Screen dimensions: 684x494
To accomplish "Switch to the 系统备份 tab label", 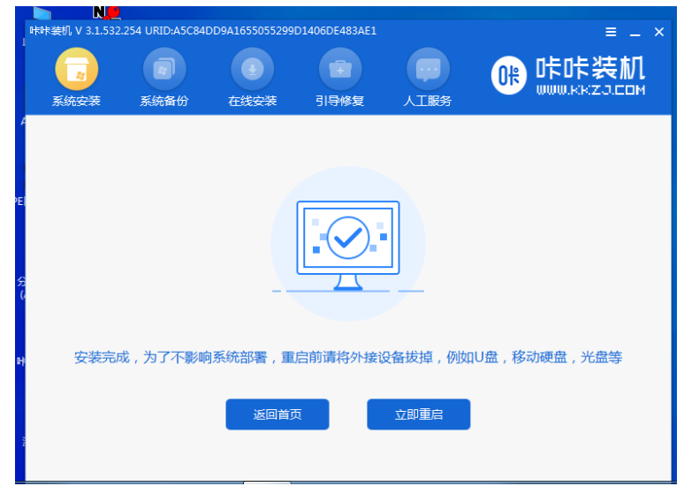I will click(x=164, y=101).
